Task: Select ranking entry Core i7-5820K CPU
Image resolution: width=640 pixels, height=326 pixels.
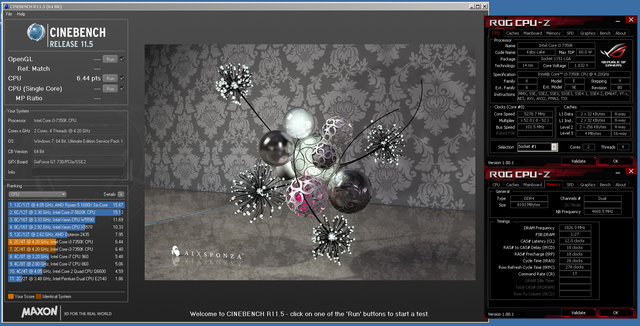Action: [66, 212]
